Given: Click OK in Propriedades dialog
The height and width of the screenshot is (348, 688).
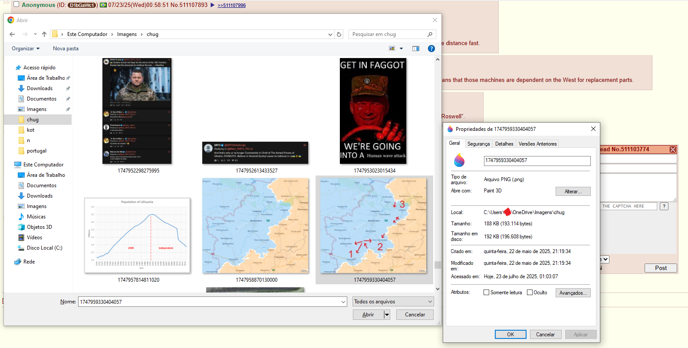Looking at the screenshot, I should point(510,335).
